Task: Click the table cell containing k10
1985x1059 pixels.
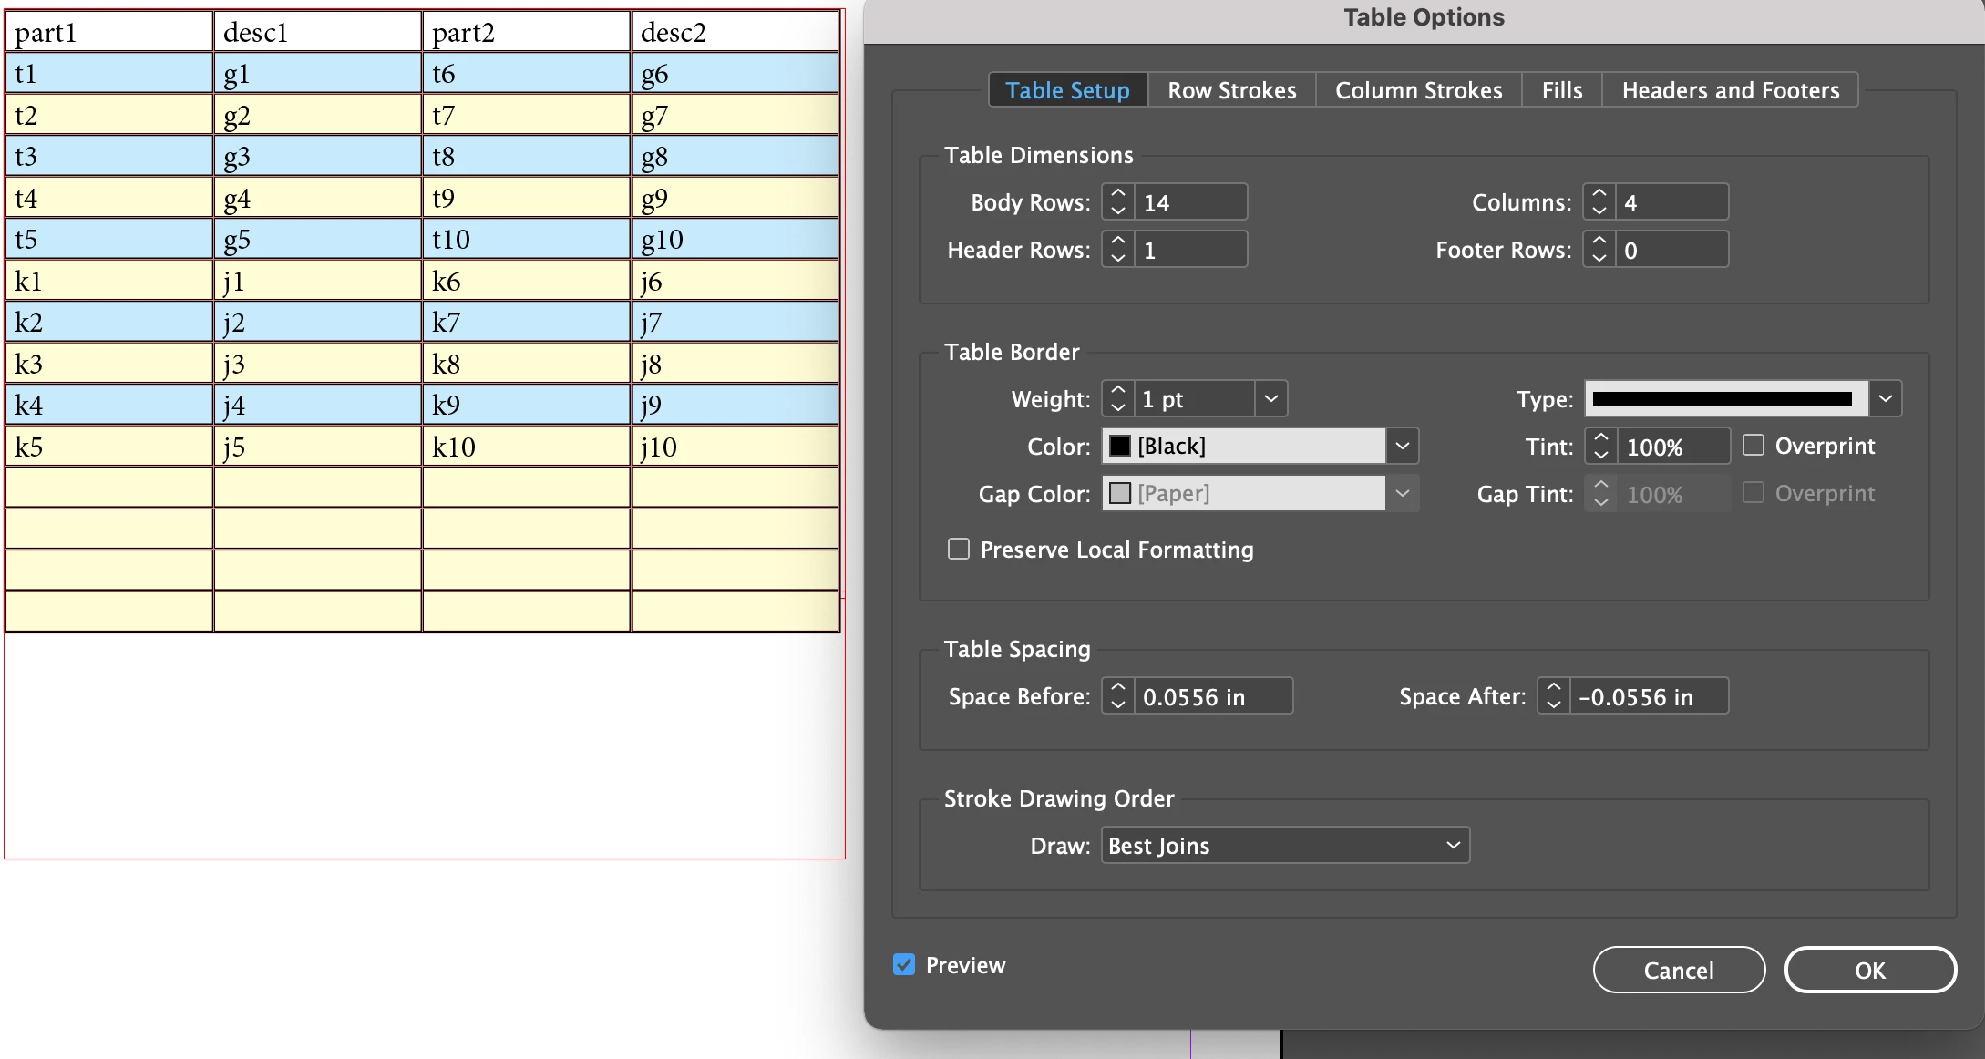Action: click(x=525, y=447)
